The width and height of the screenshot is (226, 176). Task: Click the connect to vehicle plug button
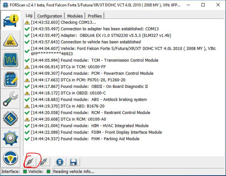click(x=30, y=162)
